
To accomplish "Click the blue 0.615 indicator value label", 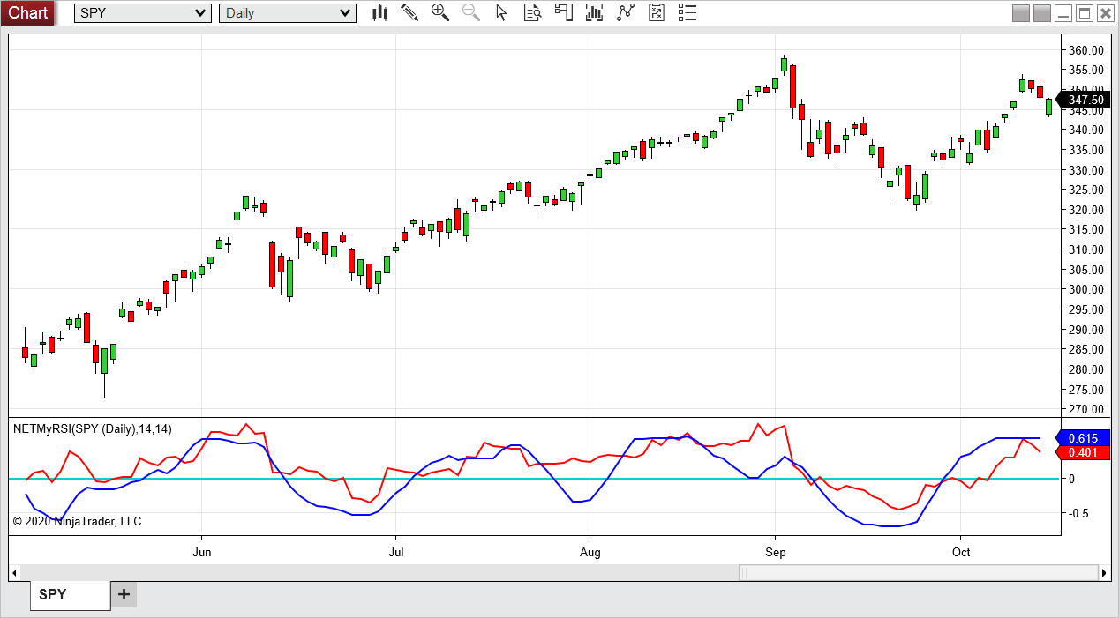I will coord(1083,438).
